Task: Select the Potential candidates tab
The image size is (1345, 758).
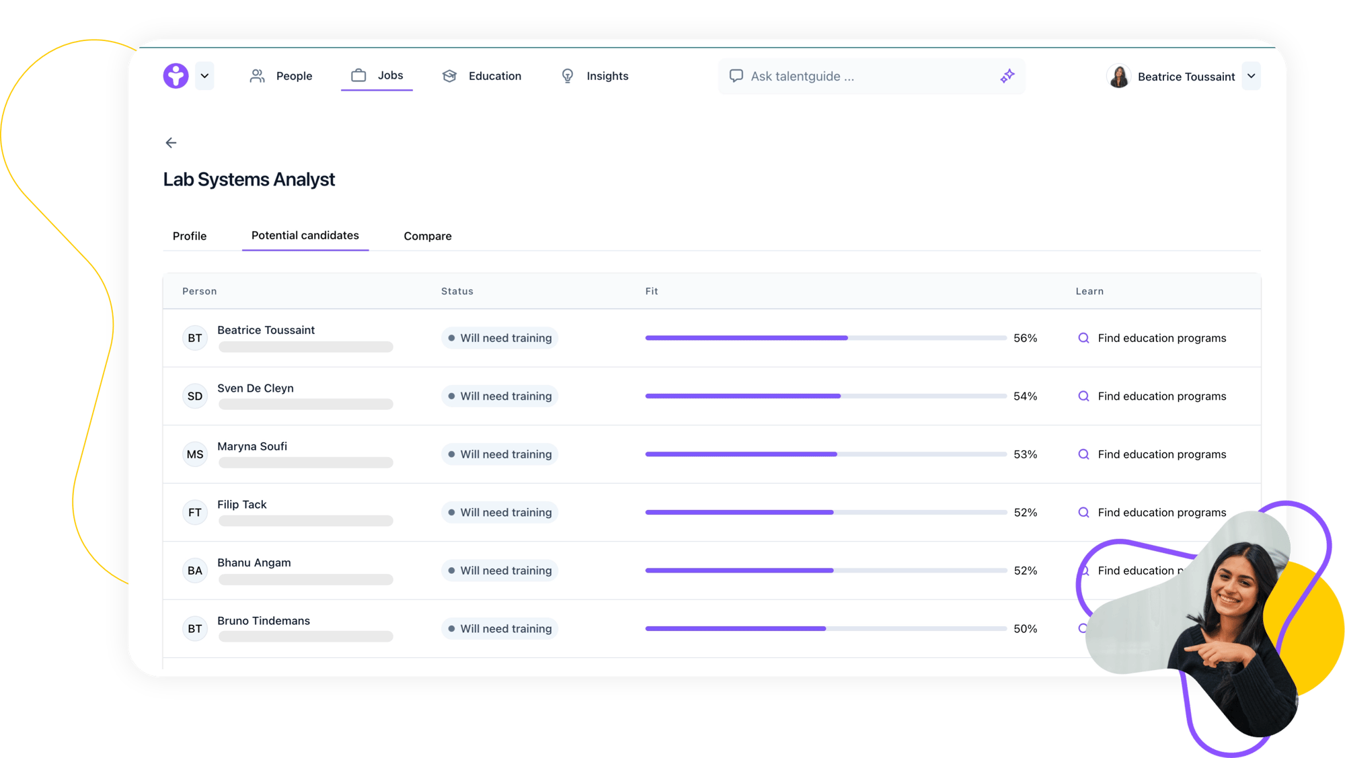Action: click(305, 236)
